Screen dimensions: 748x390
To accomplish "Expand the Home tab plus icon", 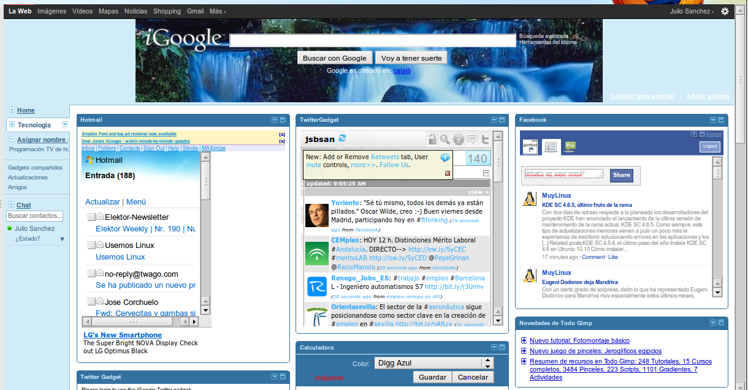I will point(12,110).
